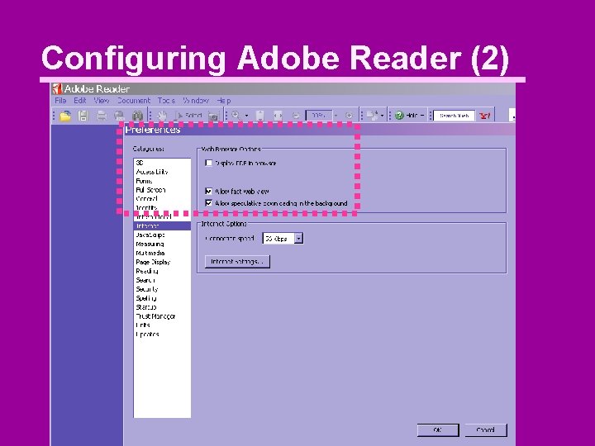Click the Search Web input field
Image resolution: width=595 pixels, height=446 pixels.
click(454, 116)
